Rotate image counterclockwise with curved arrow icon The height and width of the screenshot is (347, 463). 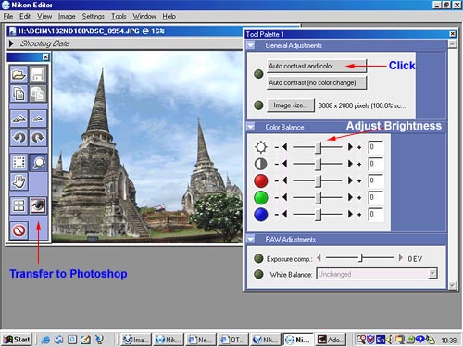19,137
